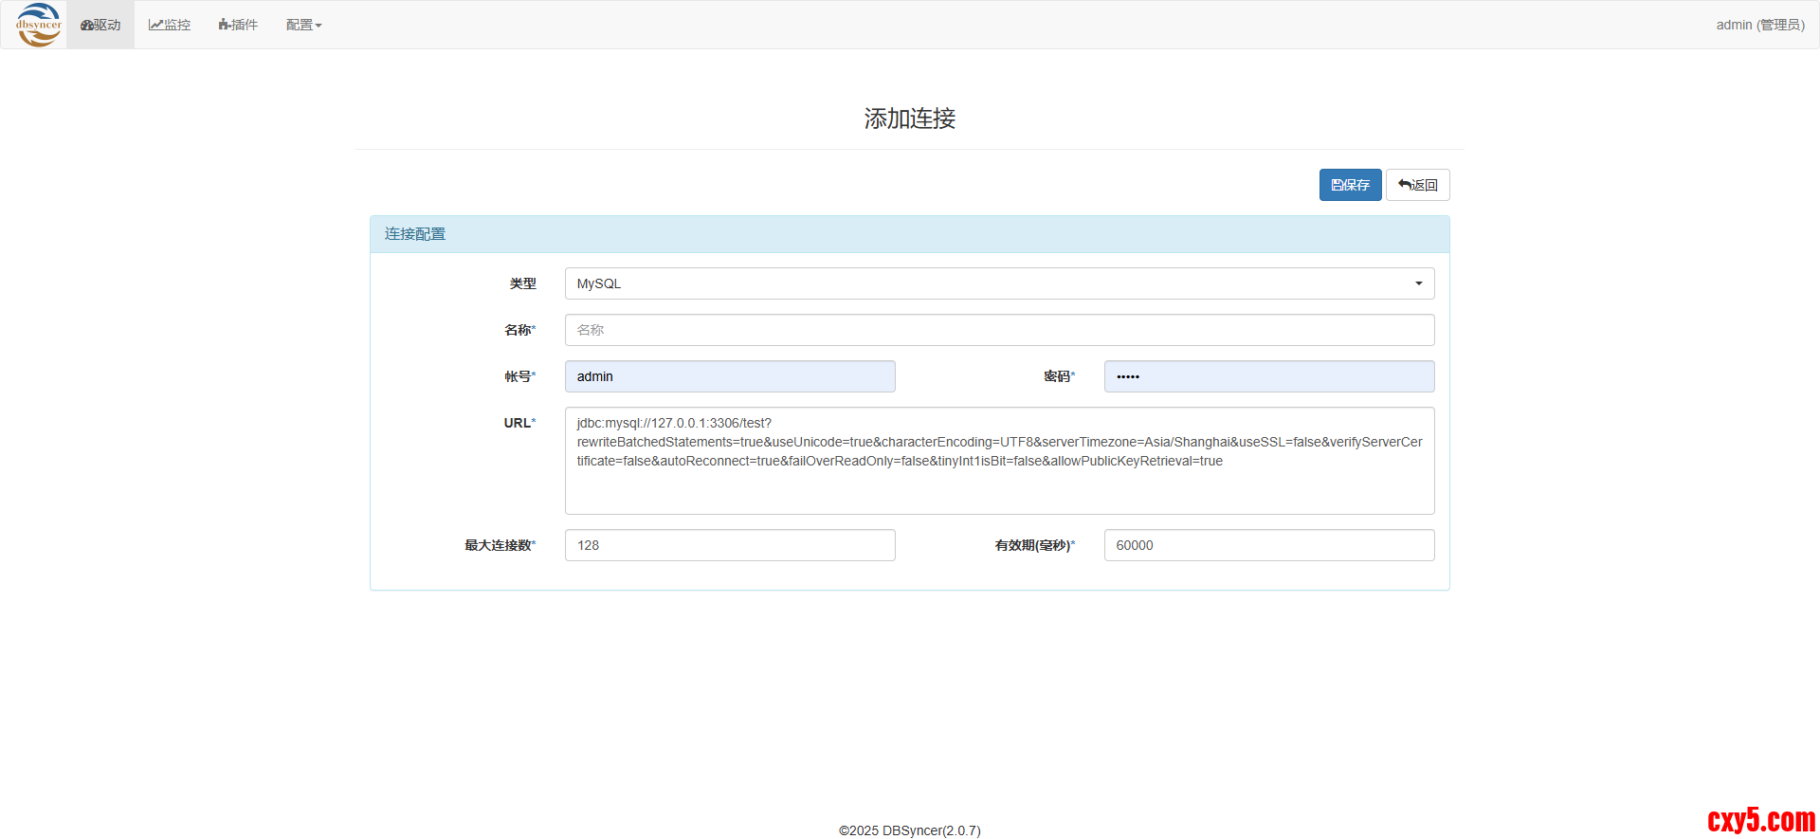This screenshot has width=1820, height=839.
Task: Focus the 名称 name input field
Action: point(999,330)
